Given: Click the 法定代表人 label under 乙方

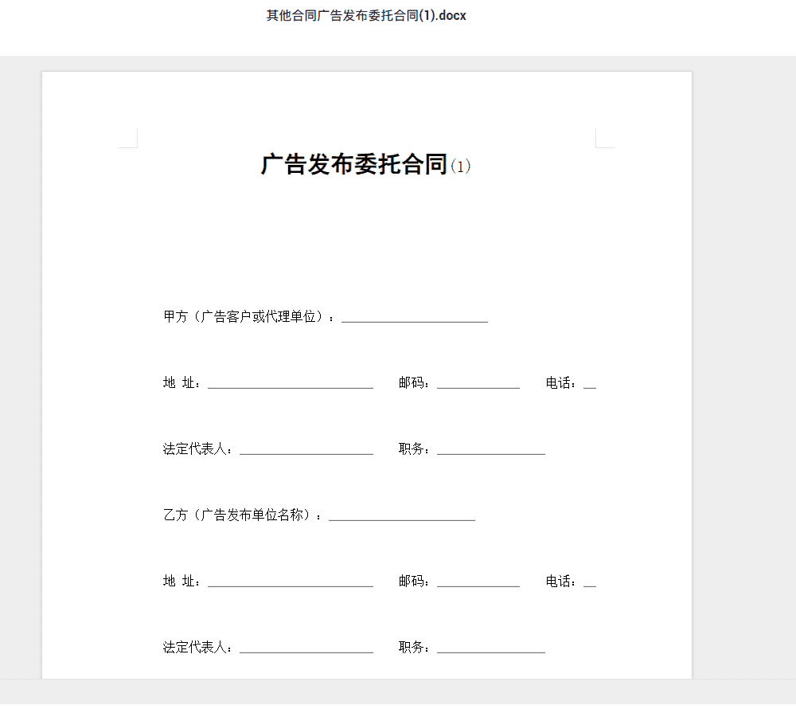Looking at the screenshot, I should pos(197,647).
